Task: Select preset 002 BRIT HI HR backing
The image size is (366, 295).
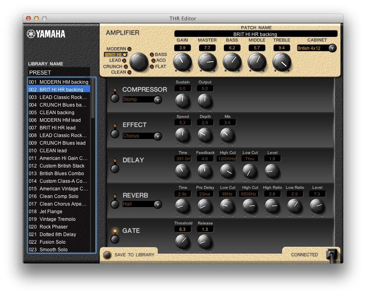Action: (59, 90)
